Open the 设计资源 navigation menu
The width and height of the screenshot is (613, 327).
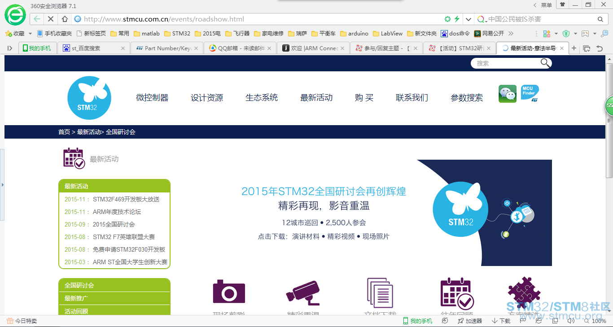point(207,98)
